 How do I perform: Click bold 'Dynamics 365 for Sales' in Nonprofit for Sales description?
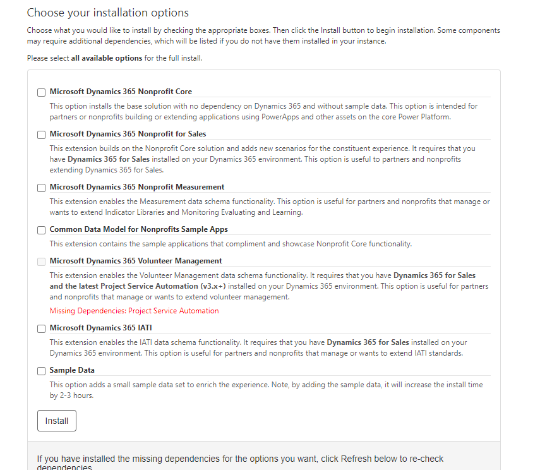point(109,159)
